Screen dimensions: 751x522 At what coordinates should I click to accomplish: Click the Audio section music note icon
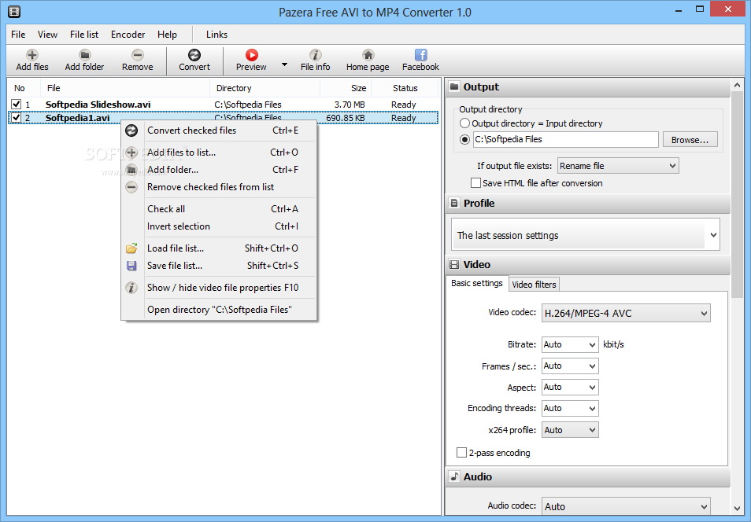click(x=454, y=476)
